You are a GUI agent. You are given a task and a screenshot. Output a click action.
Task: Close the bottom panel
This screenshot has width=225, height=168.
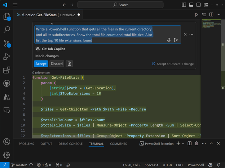pyautogui.click(x=218, y=143)
